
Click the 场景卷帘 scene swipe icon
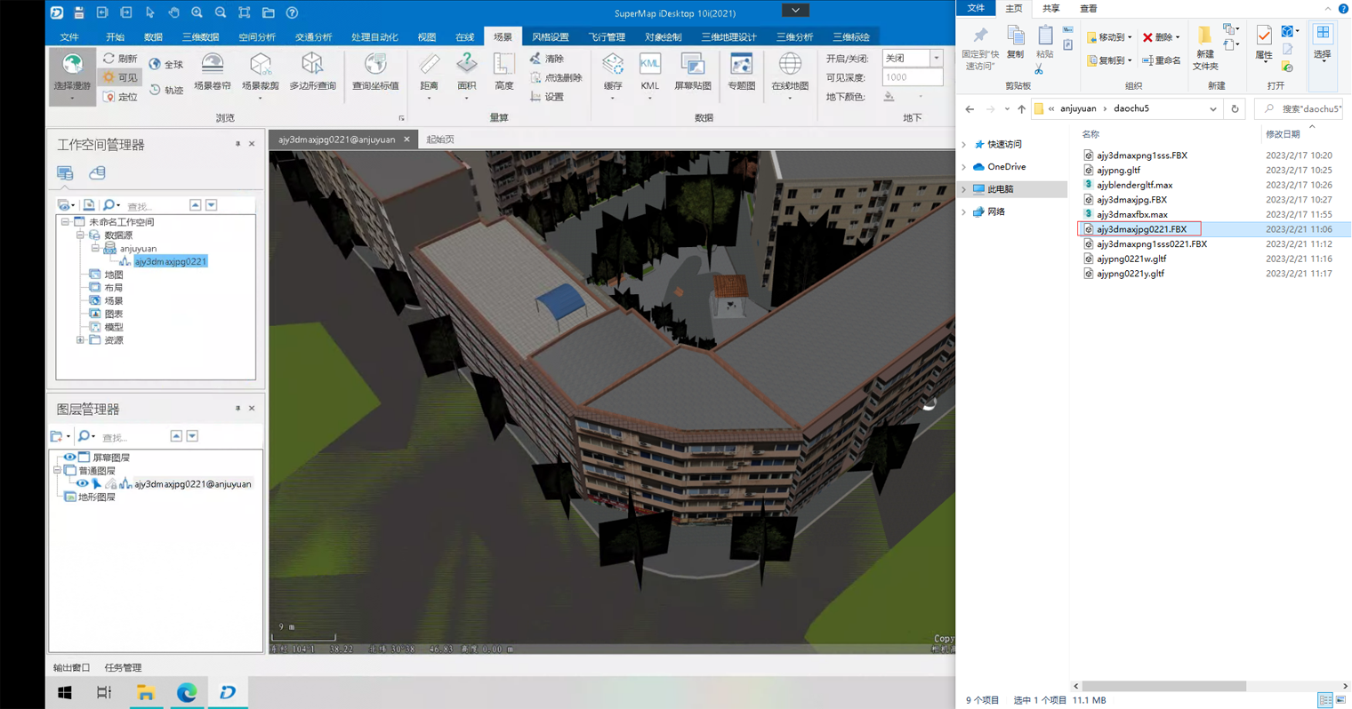click(x=212, y=71)
